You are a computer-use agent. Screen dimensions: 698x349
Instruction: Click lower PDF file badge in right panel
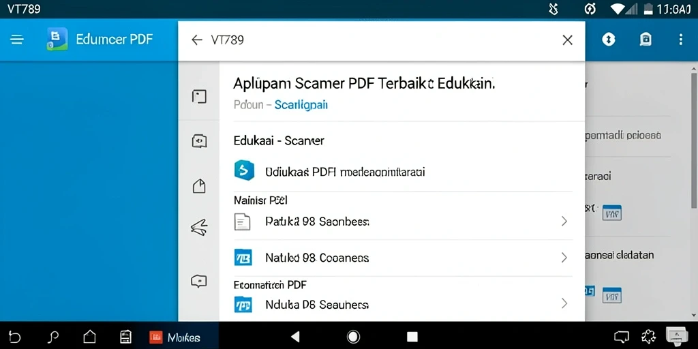click(x=611, y=294)
